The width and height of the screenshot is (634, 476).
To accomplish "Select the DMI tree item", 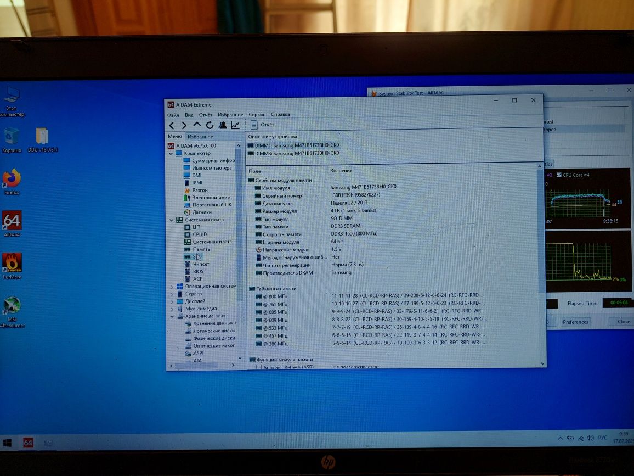I will point(193,175).
